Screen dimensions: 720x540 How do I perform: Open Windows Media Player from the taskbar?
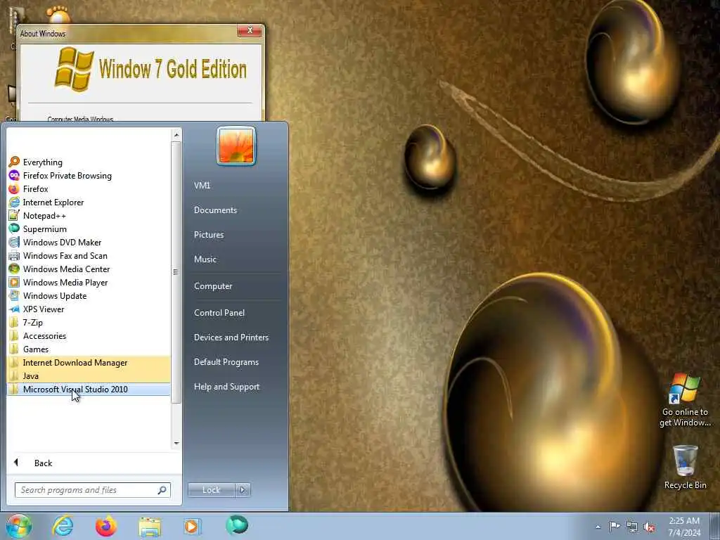tap(193, 526)
